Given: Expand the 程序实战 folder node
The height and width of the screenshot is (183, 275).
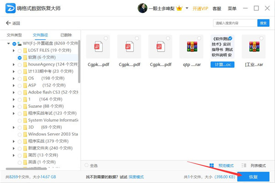Looking at the screenshot, I should tap(14, 141).
